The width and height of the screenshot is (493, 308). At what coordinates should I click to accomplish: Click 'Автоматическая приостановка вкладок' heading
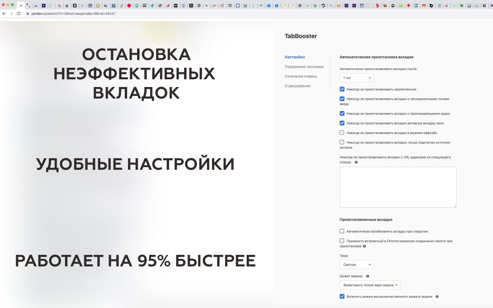tap(376, 57)
